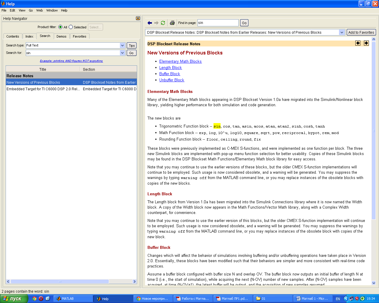The image size is (379, 303).
Task: Launch Chrome from the quick launch bar
Action: click(34, 299)
